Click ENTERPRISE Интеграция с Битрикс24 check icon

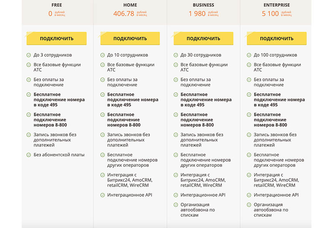(249, 175)
